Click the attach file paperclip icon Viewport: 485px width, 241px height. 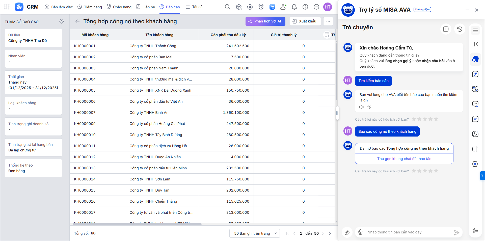[347, 232]
